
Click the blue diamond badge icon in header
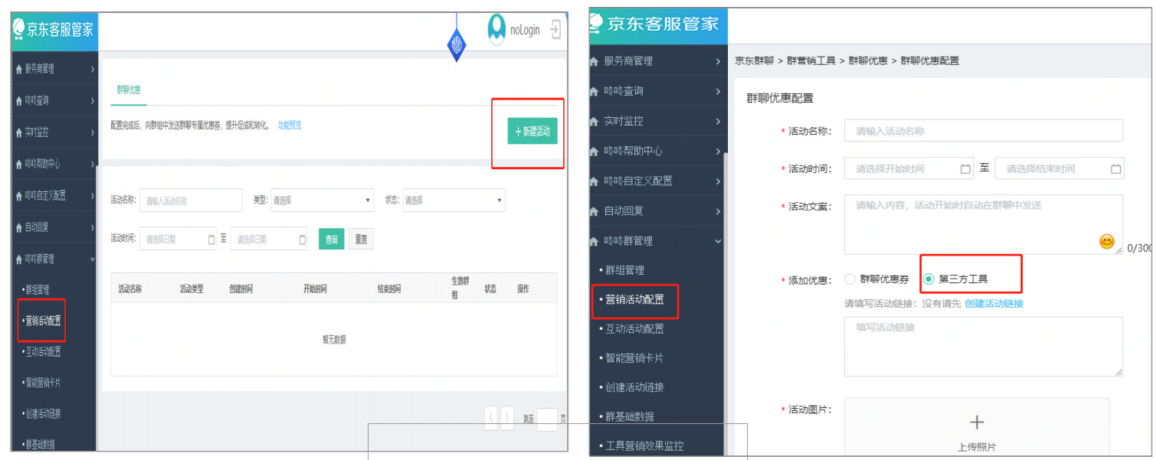pyautogui.click(x=457, y=45)
